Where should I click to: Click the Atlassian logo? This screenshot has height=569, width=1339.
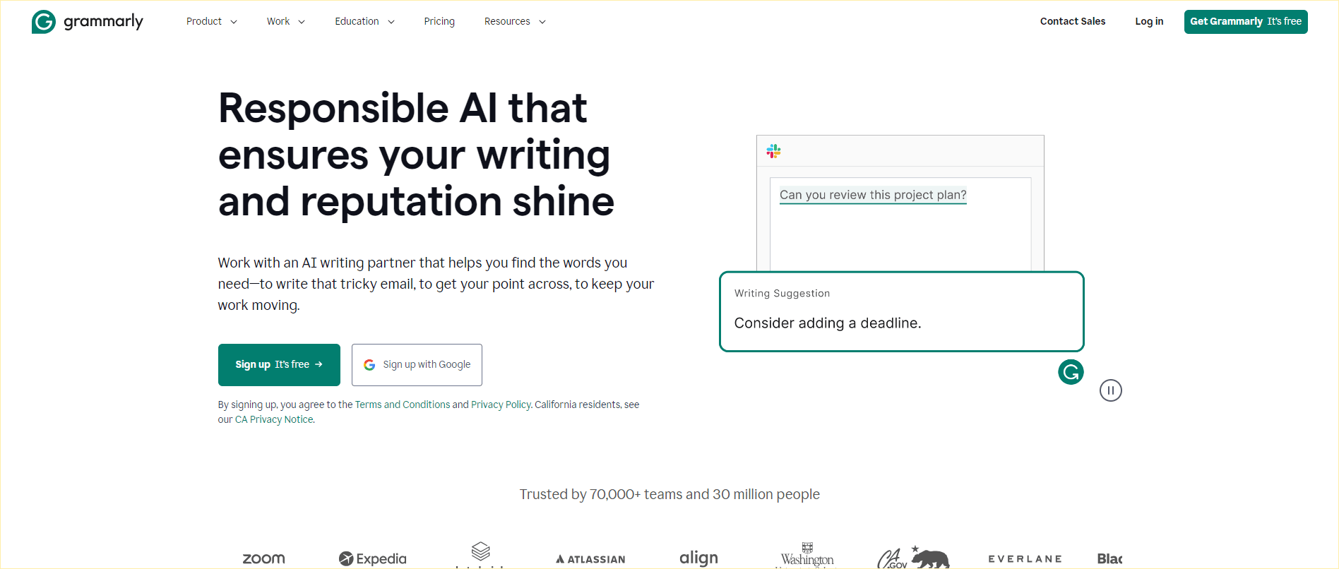tap(590, 559)
